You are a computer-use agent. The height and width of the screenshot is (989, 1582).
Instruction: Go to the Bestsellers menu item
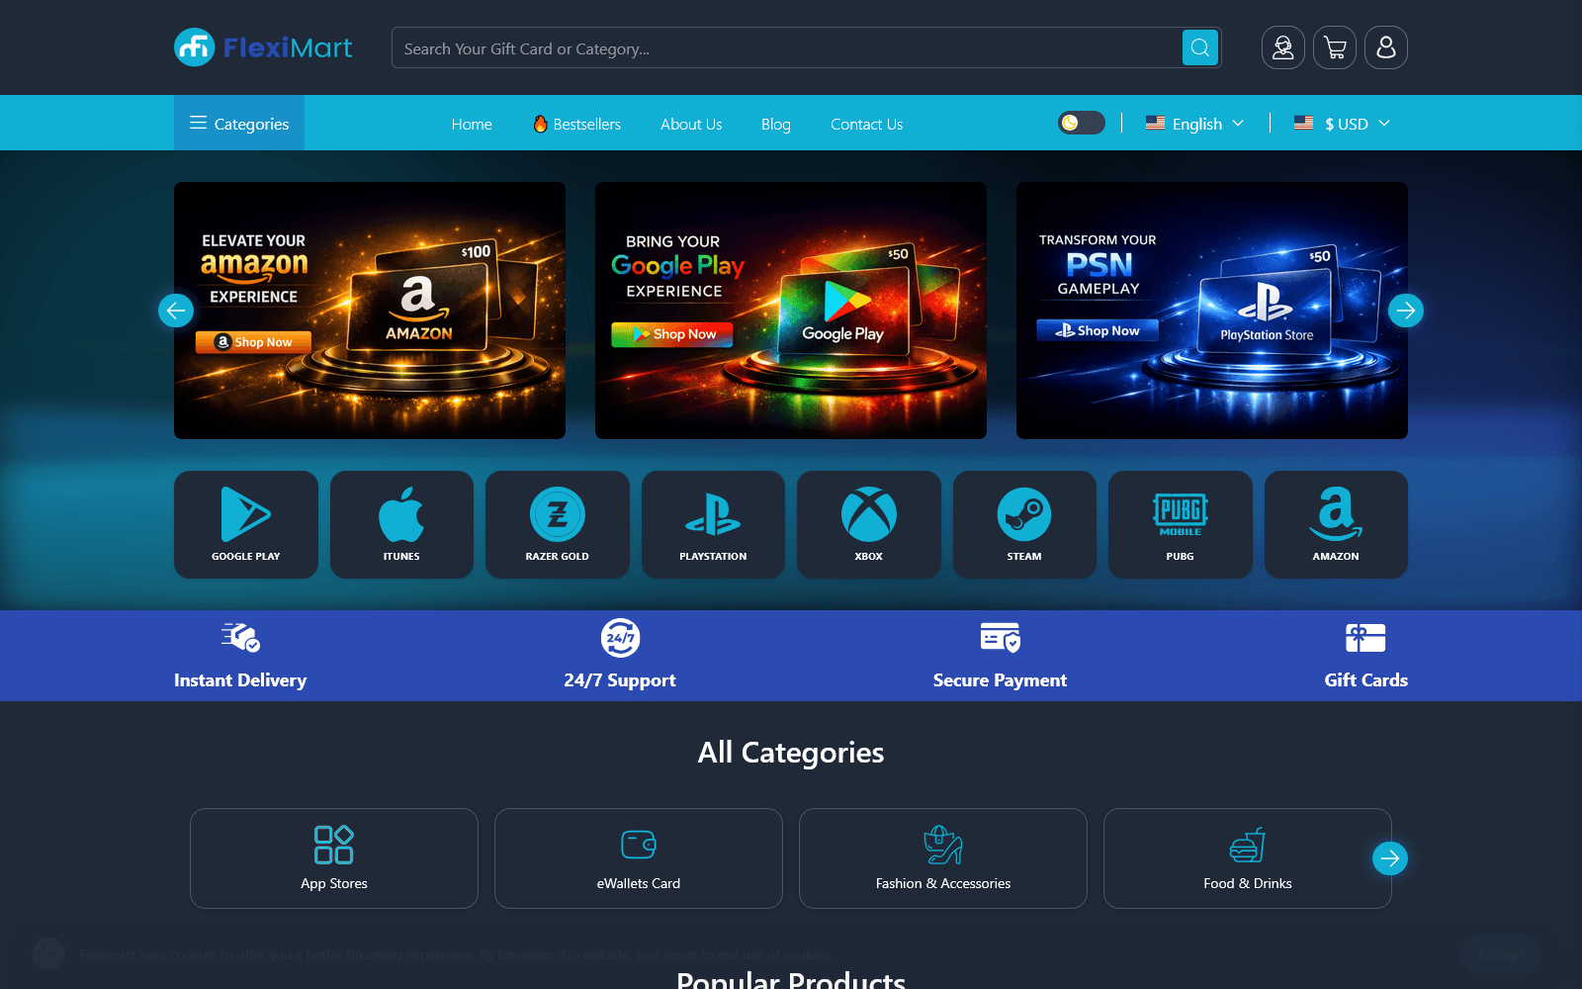pyautogui.click(x=577, y=124)
